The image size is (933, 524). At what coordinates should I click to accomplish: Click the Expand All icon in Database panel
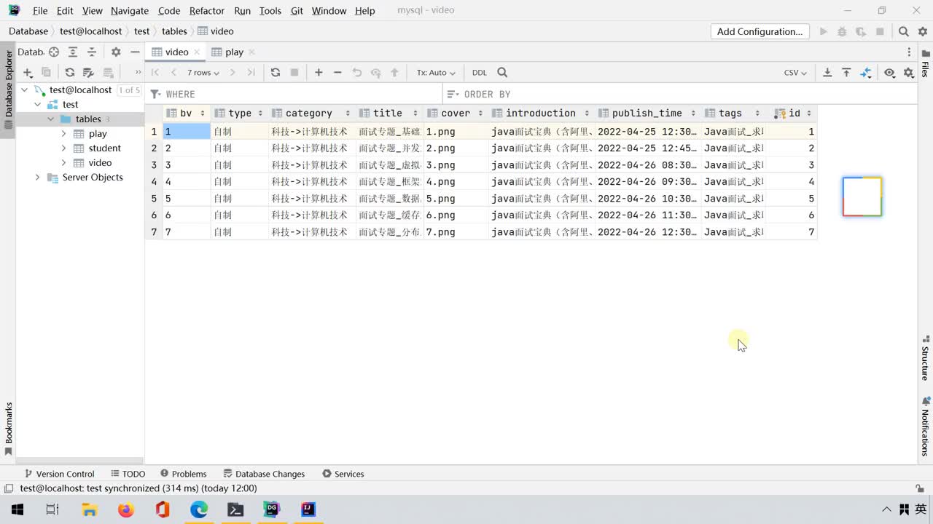tap(73, 52)
